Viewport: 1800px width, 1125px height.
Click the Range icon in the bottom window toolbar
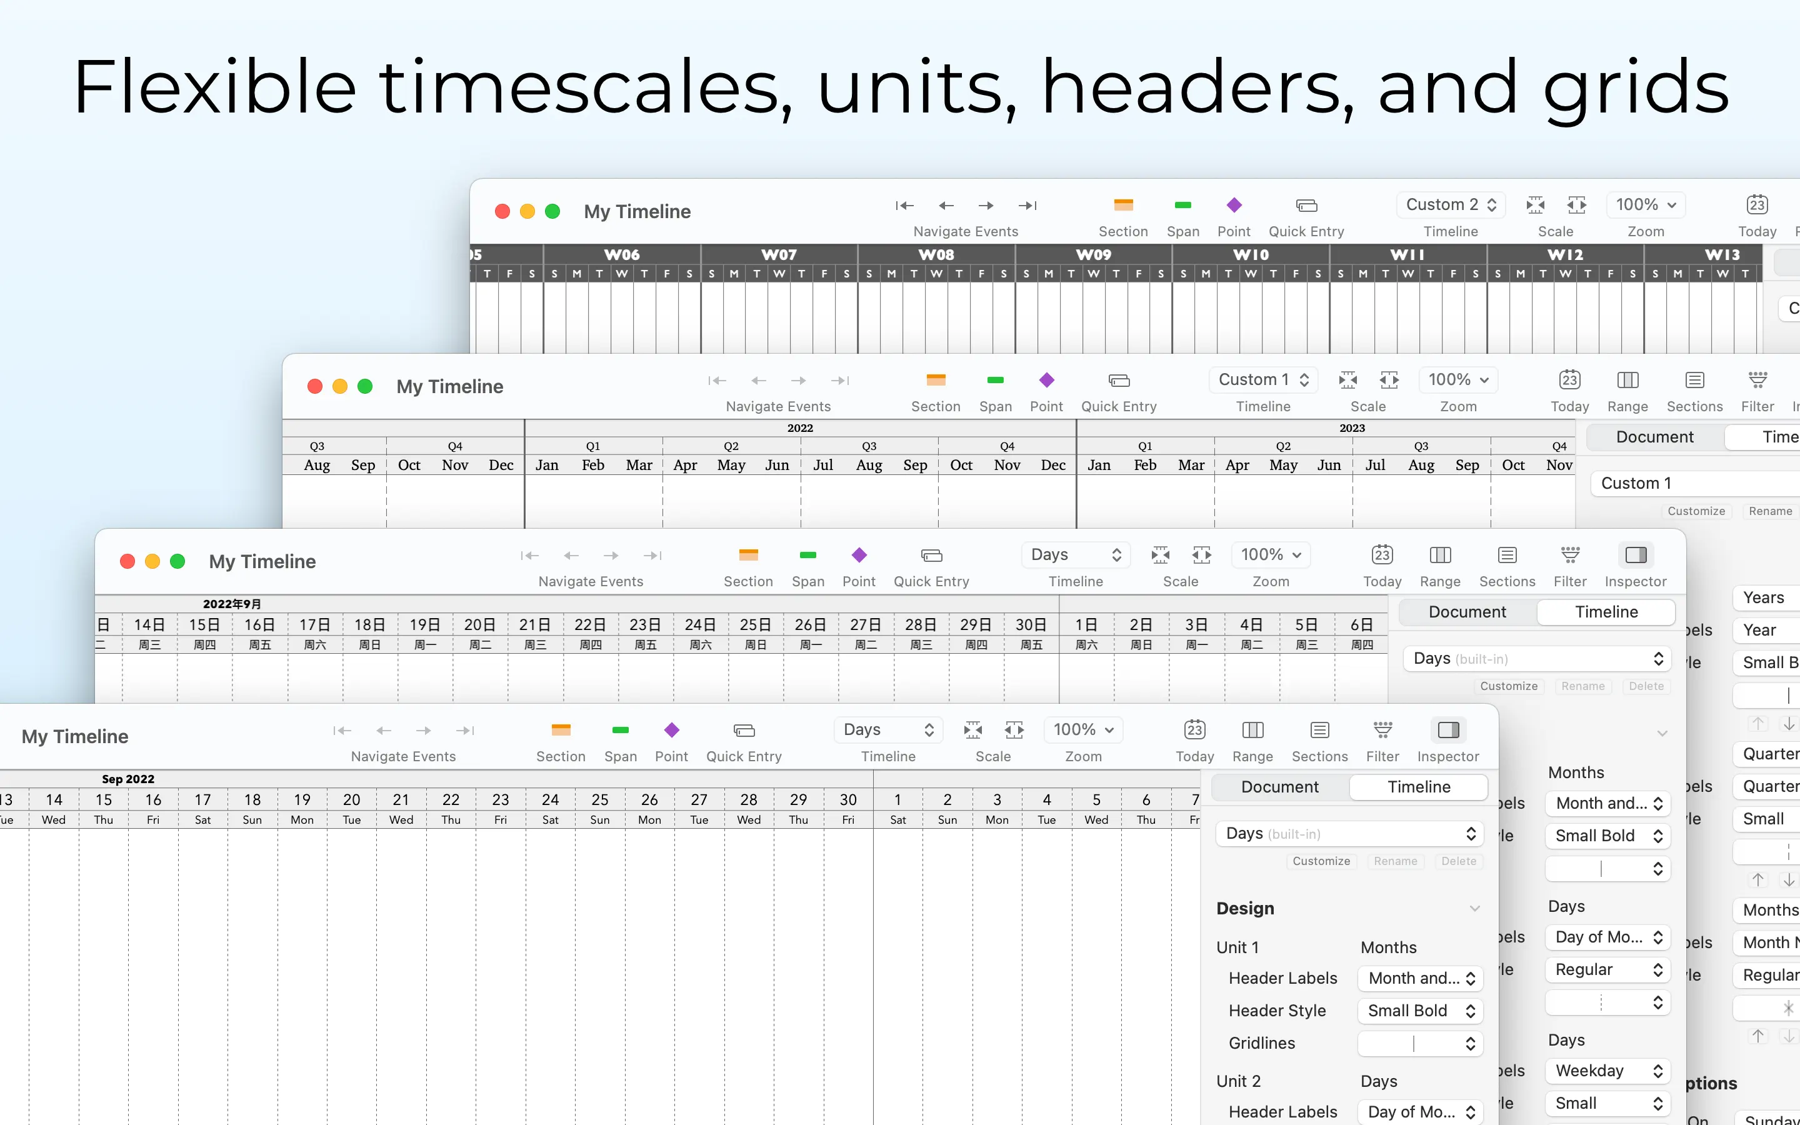[1252, 730]
